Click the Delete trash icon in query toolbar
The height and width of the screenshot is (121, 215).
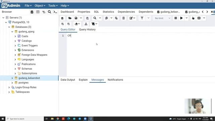click(124, 18)
